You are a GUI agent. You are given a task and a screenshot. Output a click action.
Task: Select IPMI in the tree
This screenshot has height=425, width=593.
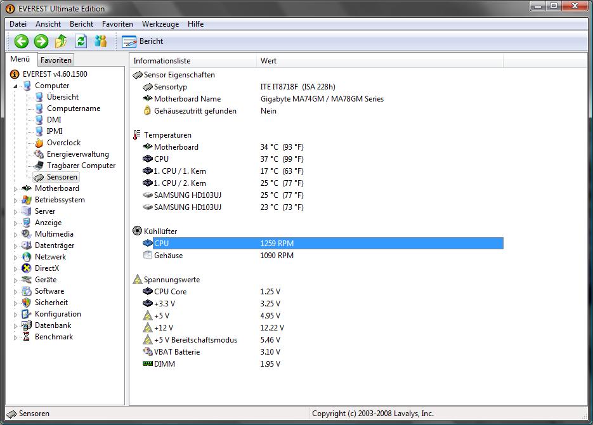click(55, 131)
